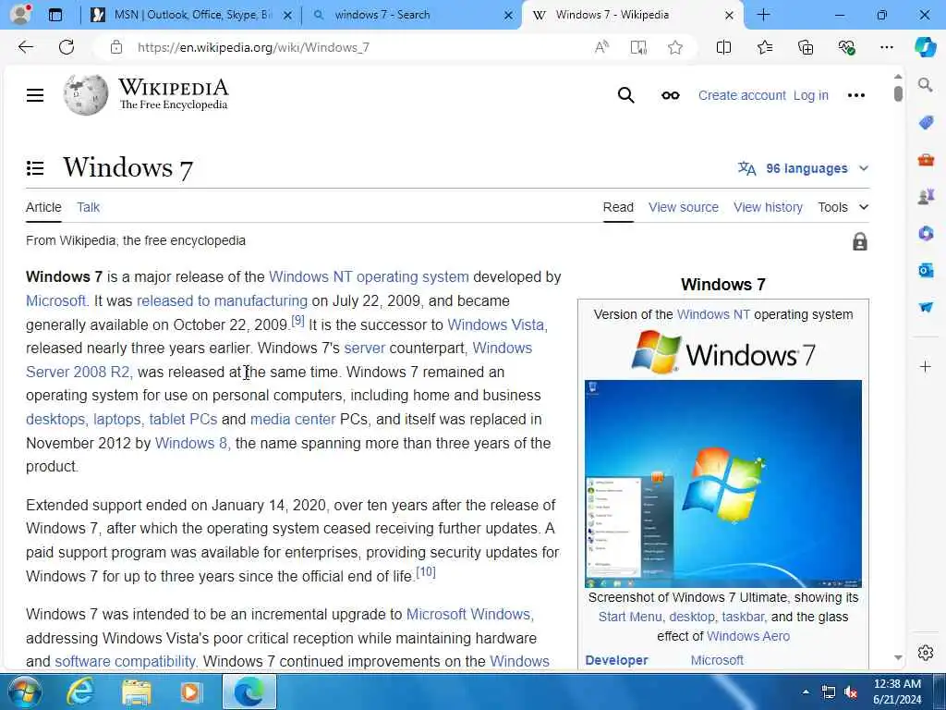Open the Favorites list icon

(764, 47)
